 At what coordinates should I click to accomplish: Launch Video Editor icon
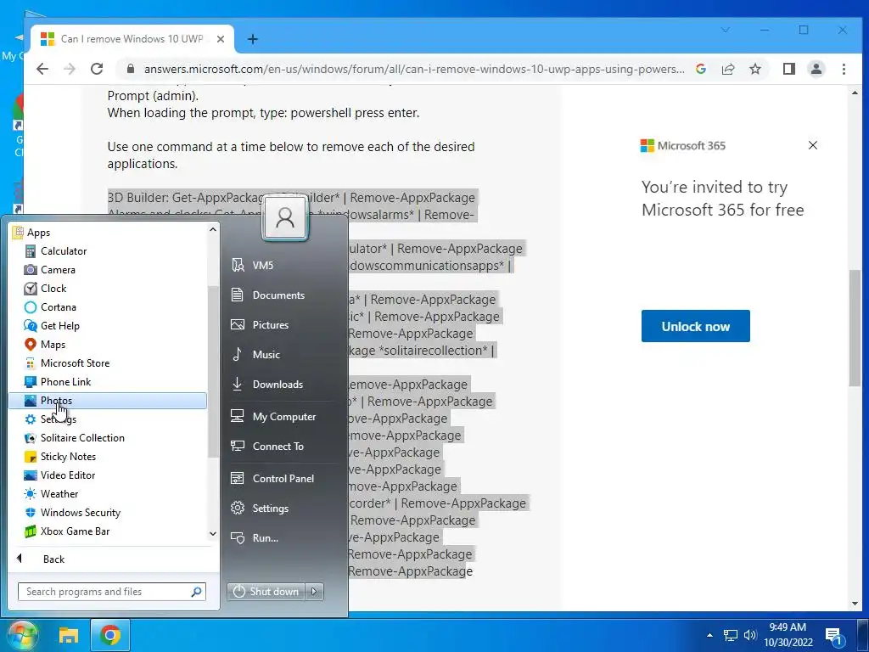click(31, 475)
